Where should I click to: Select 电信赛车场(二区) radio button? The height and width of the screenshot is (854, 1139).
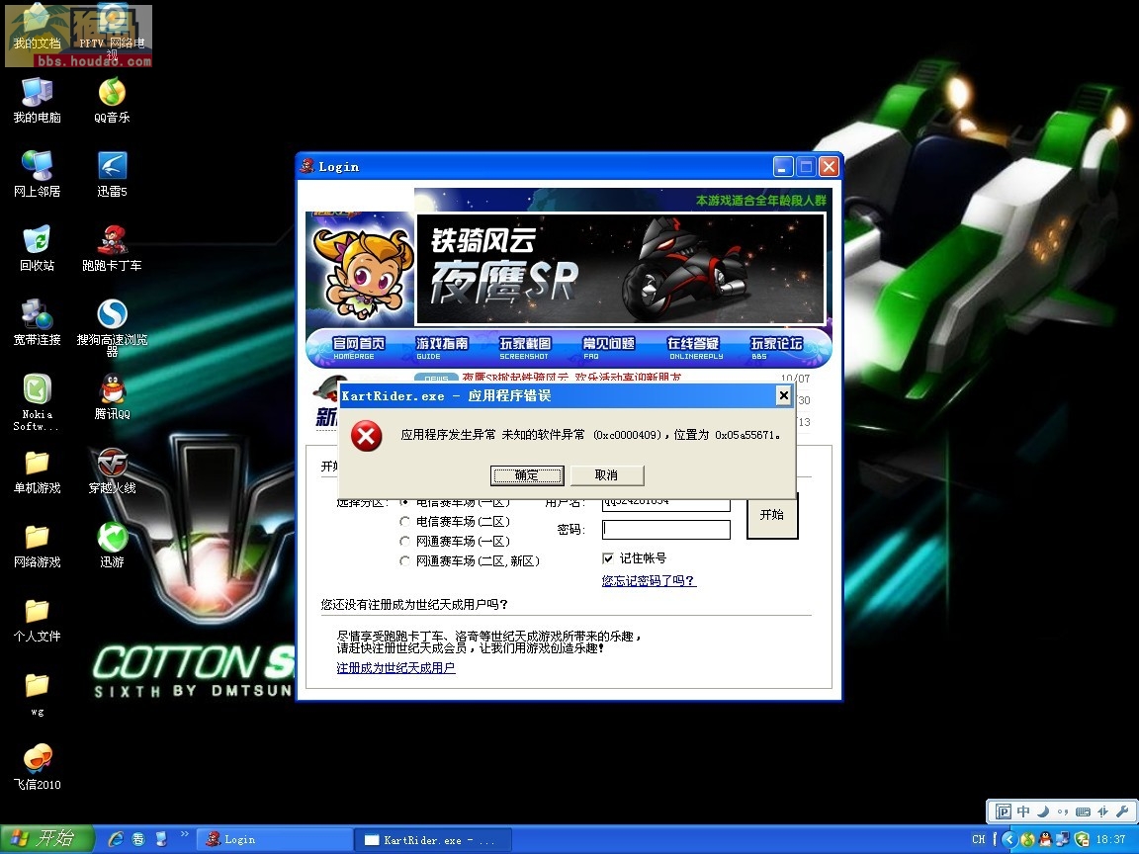tap(404, 522)
